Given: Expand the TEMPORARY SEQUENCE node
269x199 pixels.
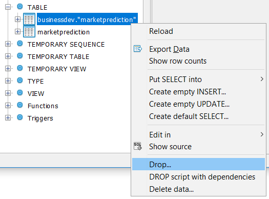Looking at the screenshot, I should tap(8, 44).
